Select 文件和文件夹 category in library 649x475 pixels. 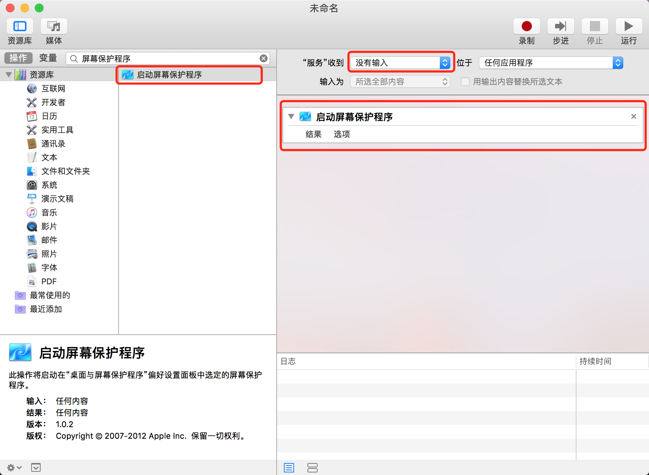click(66, 171)
